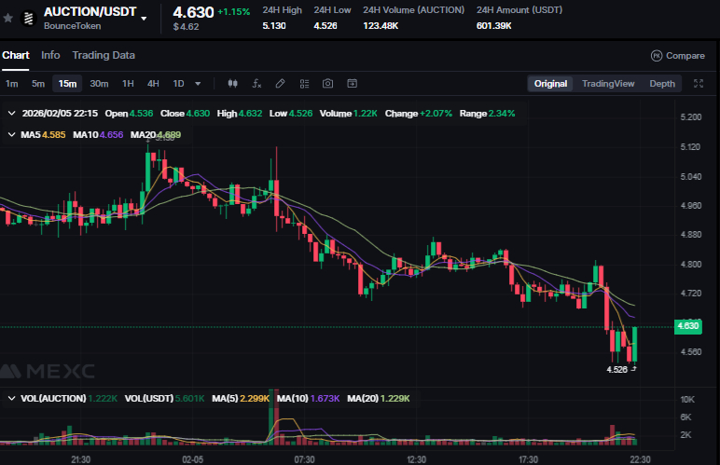Switch to the Info tab
This screenshot has height=465, width=720.
50,56
